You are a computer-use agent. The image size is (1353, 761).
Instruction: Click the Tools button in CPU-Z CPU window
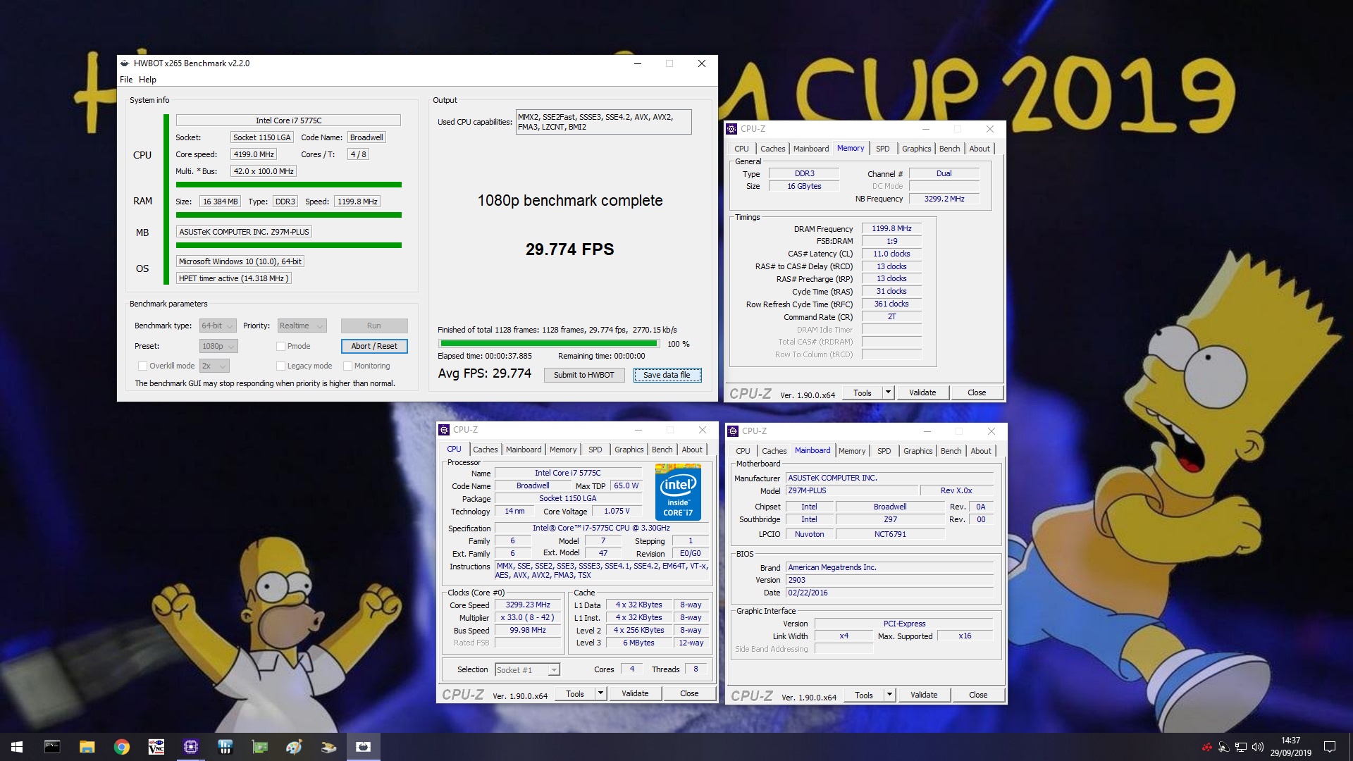[575, 693]
